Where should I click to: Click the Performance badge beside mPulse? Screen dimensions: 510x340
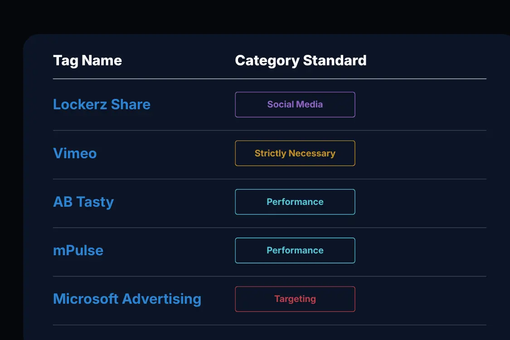pyautogui.click(x=295, y=251)
